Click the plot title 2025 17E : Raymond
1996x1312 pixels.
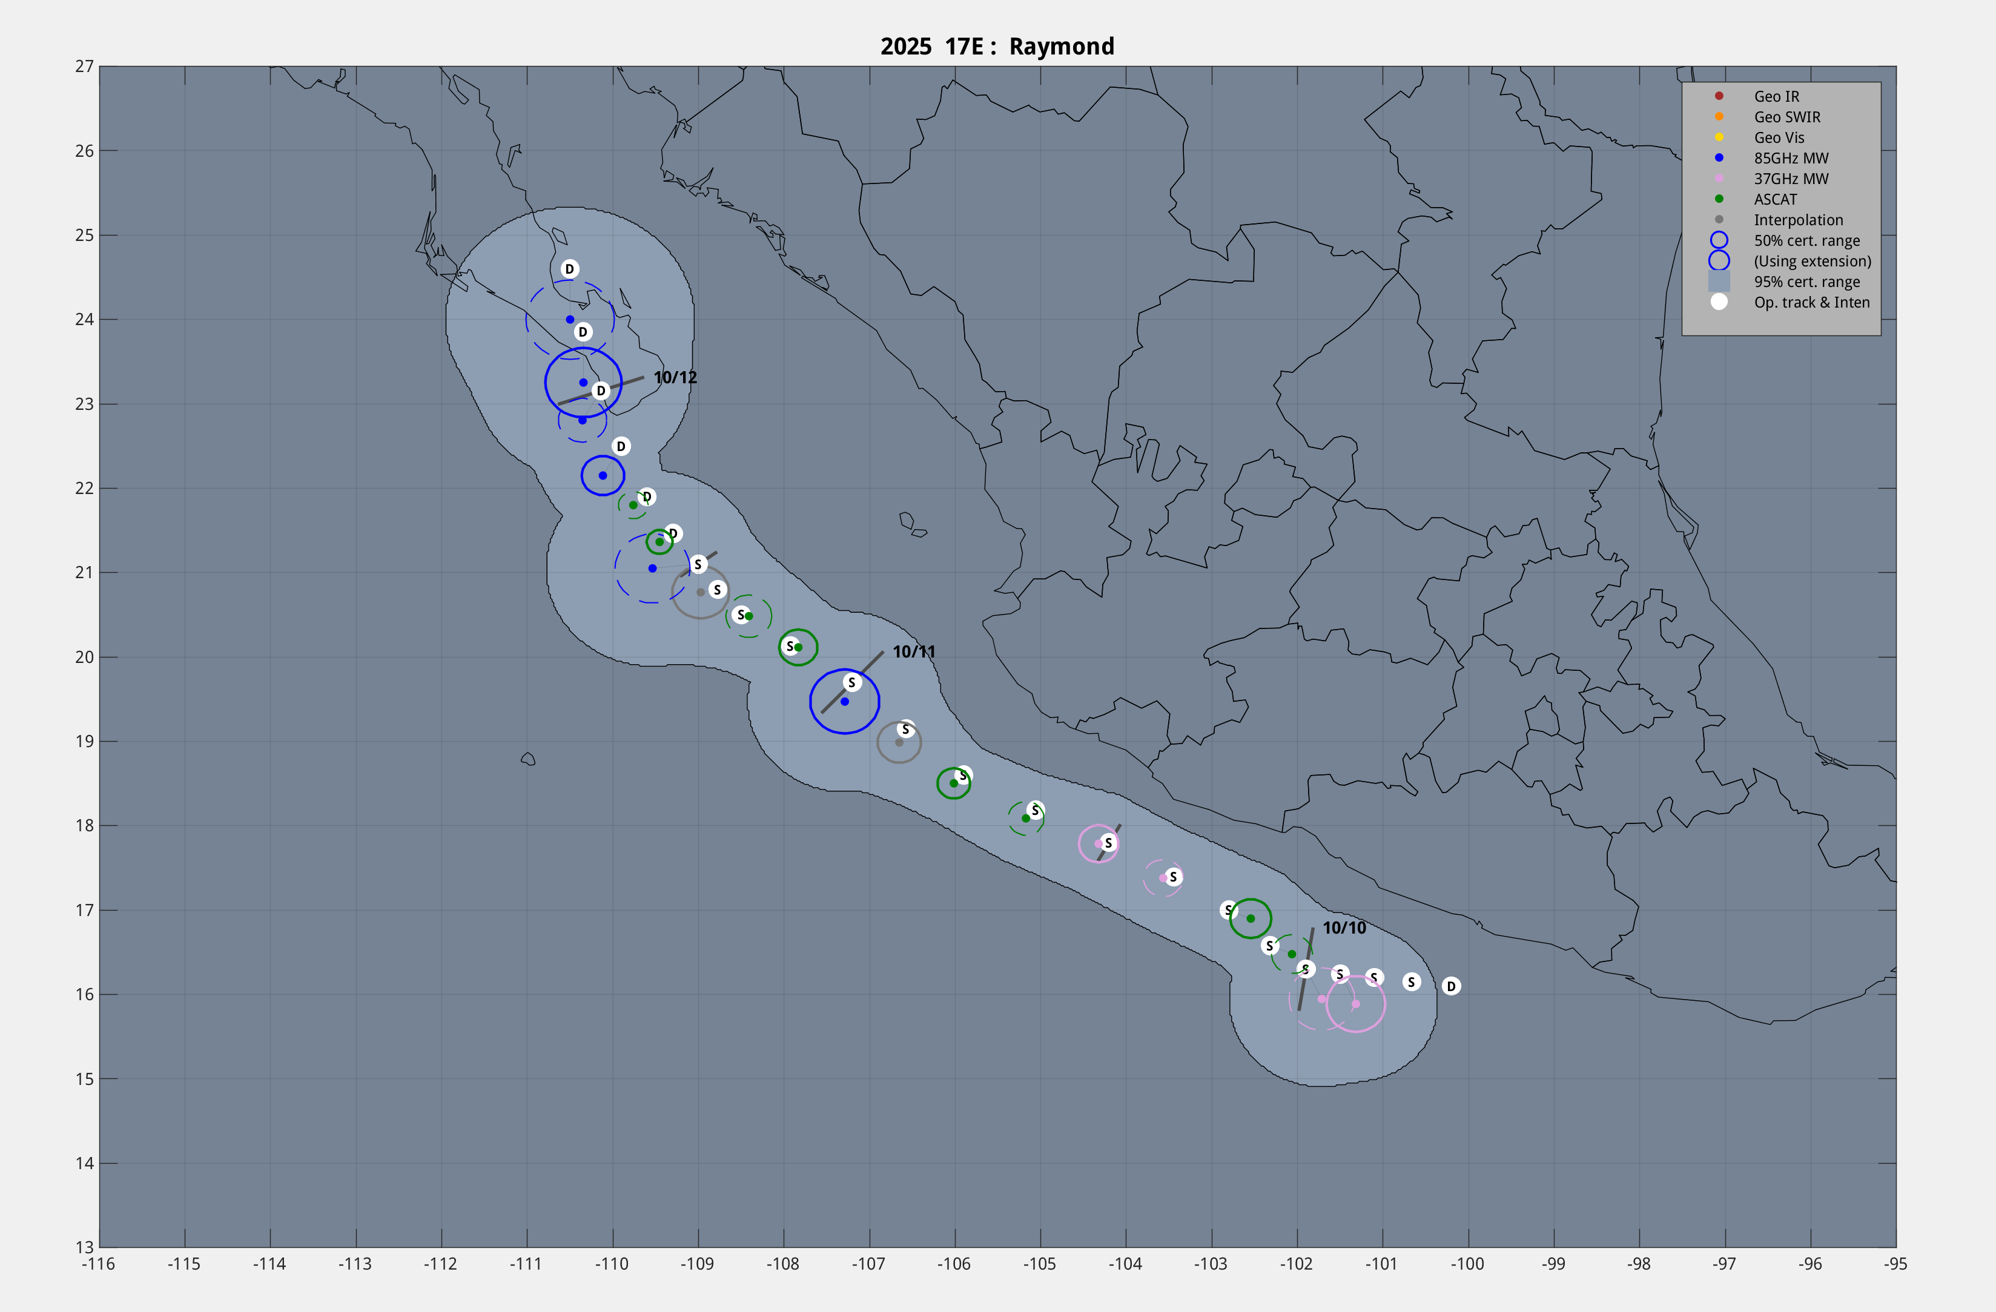[997, 46]
